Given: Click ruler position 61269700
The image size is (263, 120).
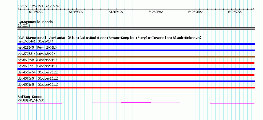Looking at the screenshot, I should tap(235, 12).
